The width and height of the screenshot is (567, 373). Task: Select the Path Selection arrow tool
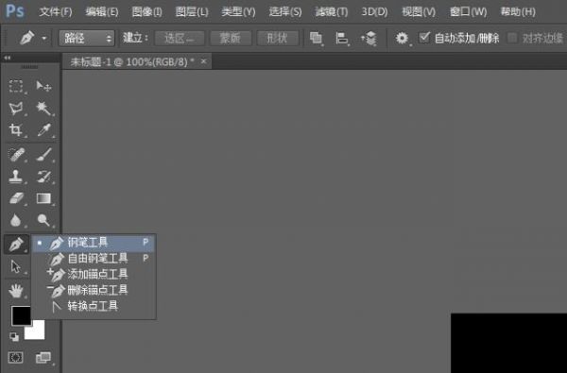click(16, 266)
